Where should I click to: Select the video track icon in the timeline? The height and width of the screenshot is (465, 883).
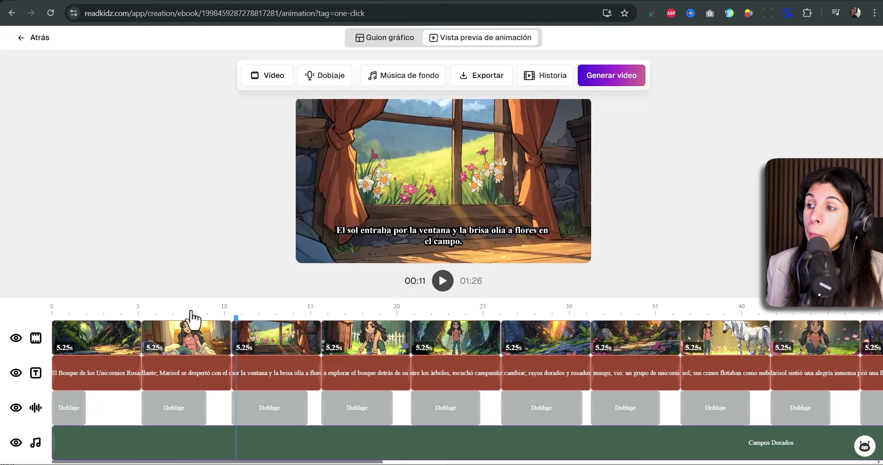(x=35, y=338)
